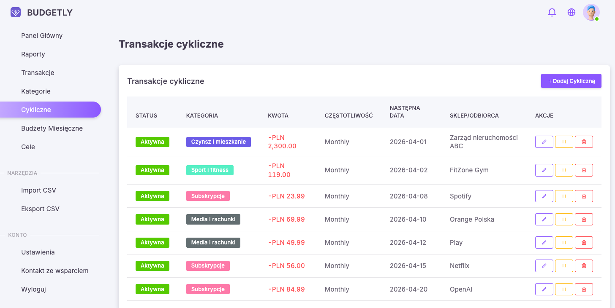This screenshot has height=308, width=615.
Task: Delete the Zarząd nieruchomości ABC transaction
Action: point(584,142)
